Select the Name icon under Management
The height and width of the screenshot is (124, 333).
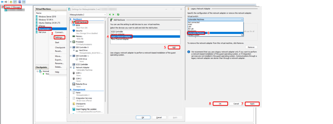(x=74, y=93)
